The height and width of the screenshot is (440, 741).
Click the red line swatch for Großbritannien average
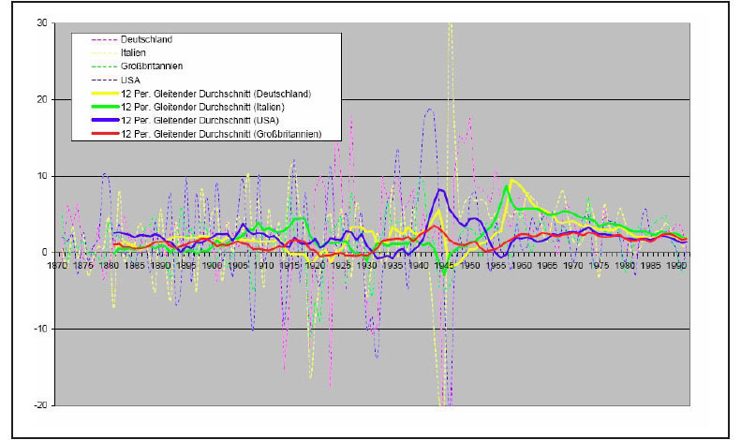(105, 134)
